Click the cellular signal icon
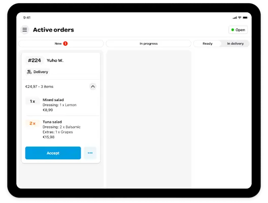268x203 pixels. point(234,18)
